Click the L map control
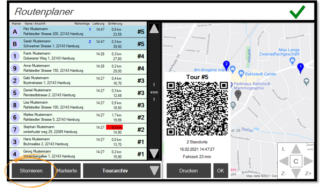This screenshot has height=192, width=320. (284, 149)
